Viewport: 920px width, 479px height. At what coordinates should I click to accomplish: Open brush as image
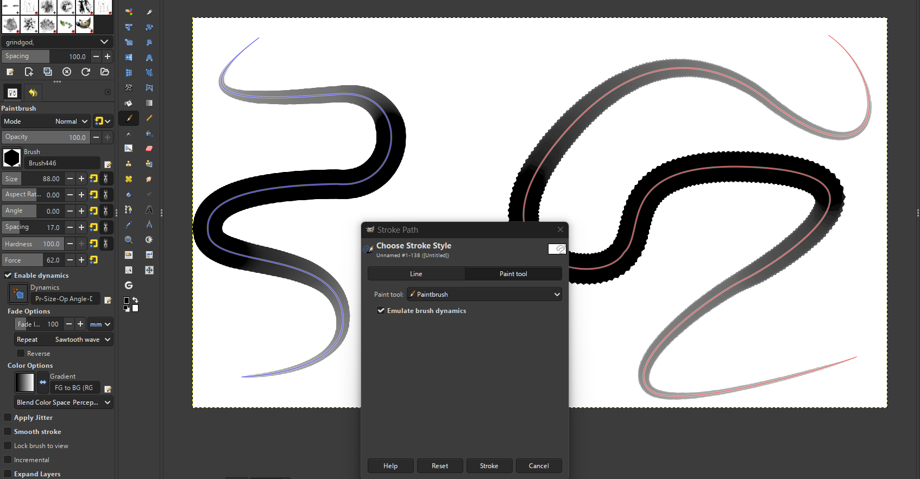click(105, 72)
